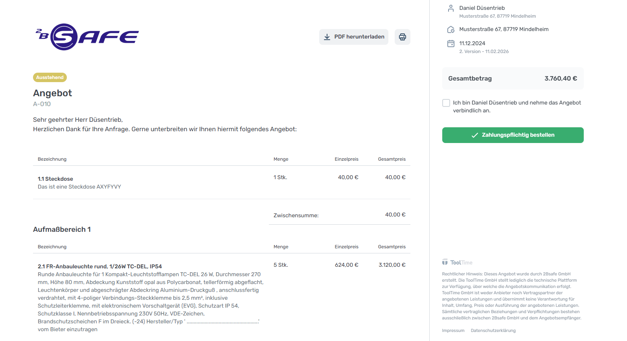Click the Gesamtbetrag total amount box
The image size is (627, 341).
coord(513,79)
